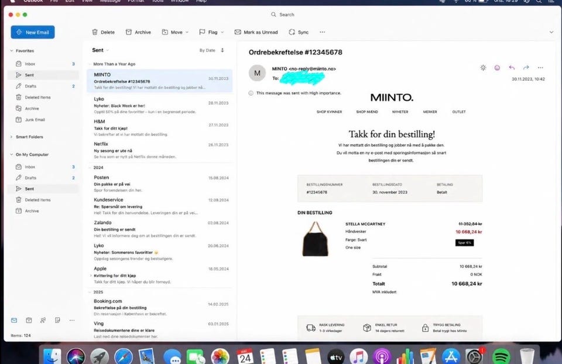Toggle the light mode sun icon
This screenshot has height=364, width=562.
[483, 67]
